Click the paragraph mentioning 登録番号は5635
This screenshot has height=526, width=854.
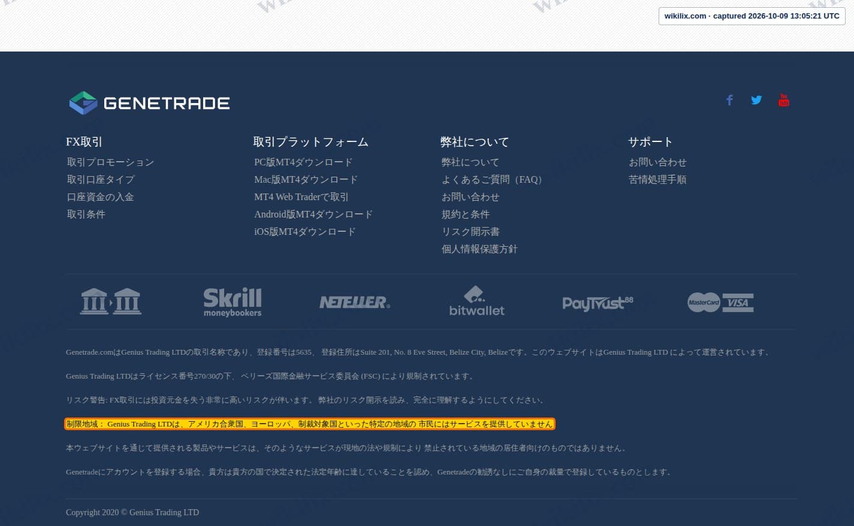click(x=418, y=352)
